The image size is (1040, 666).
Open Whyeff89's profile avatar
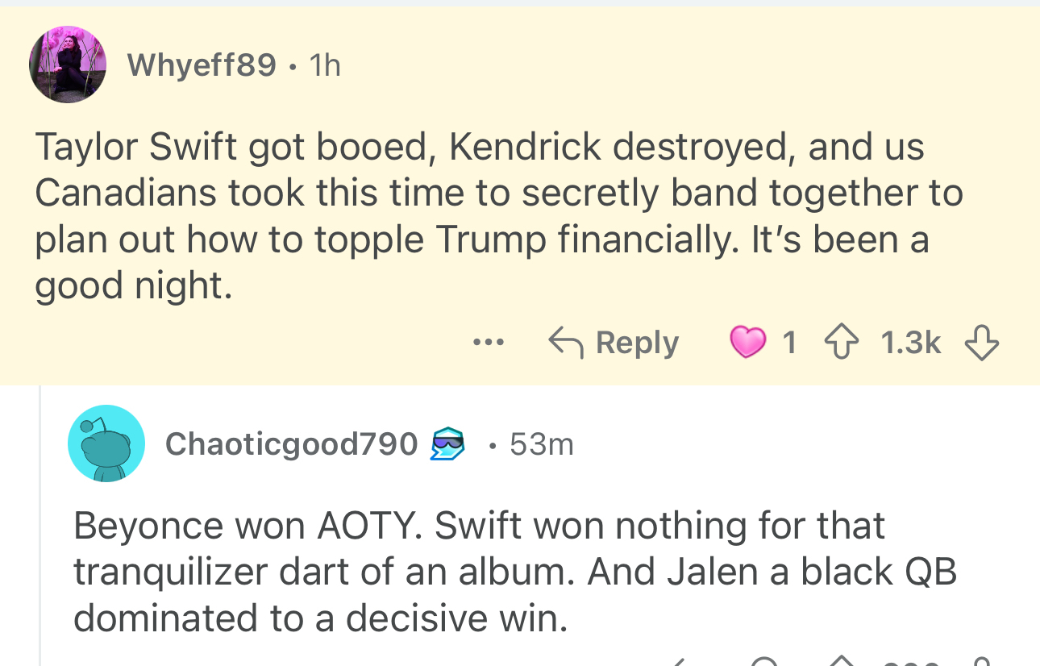pos(68,65)
